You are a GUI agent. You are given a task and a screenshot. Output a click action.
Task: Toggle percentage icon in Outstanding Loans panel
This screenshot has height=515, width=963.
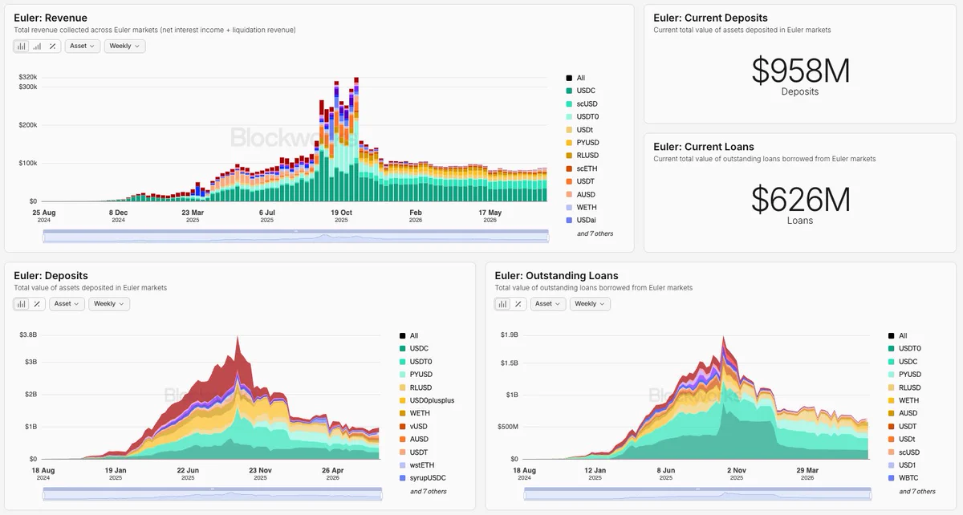[518, 304]
